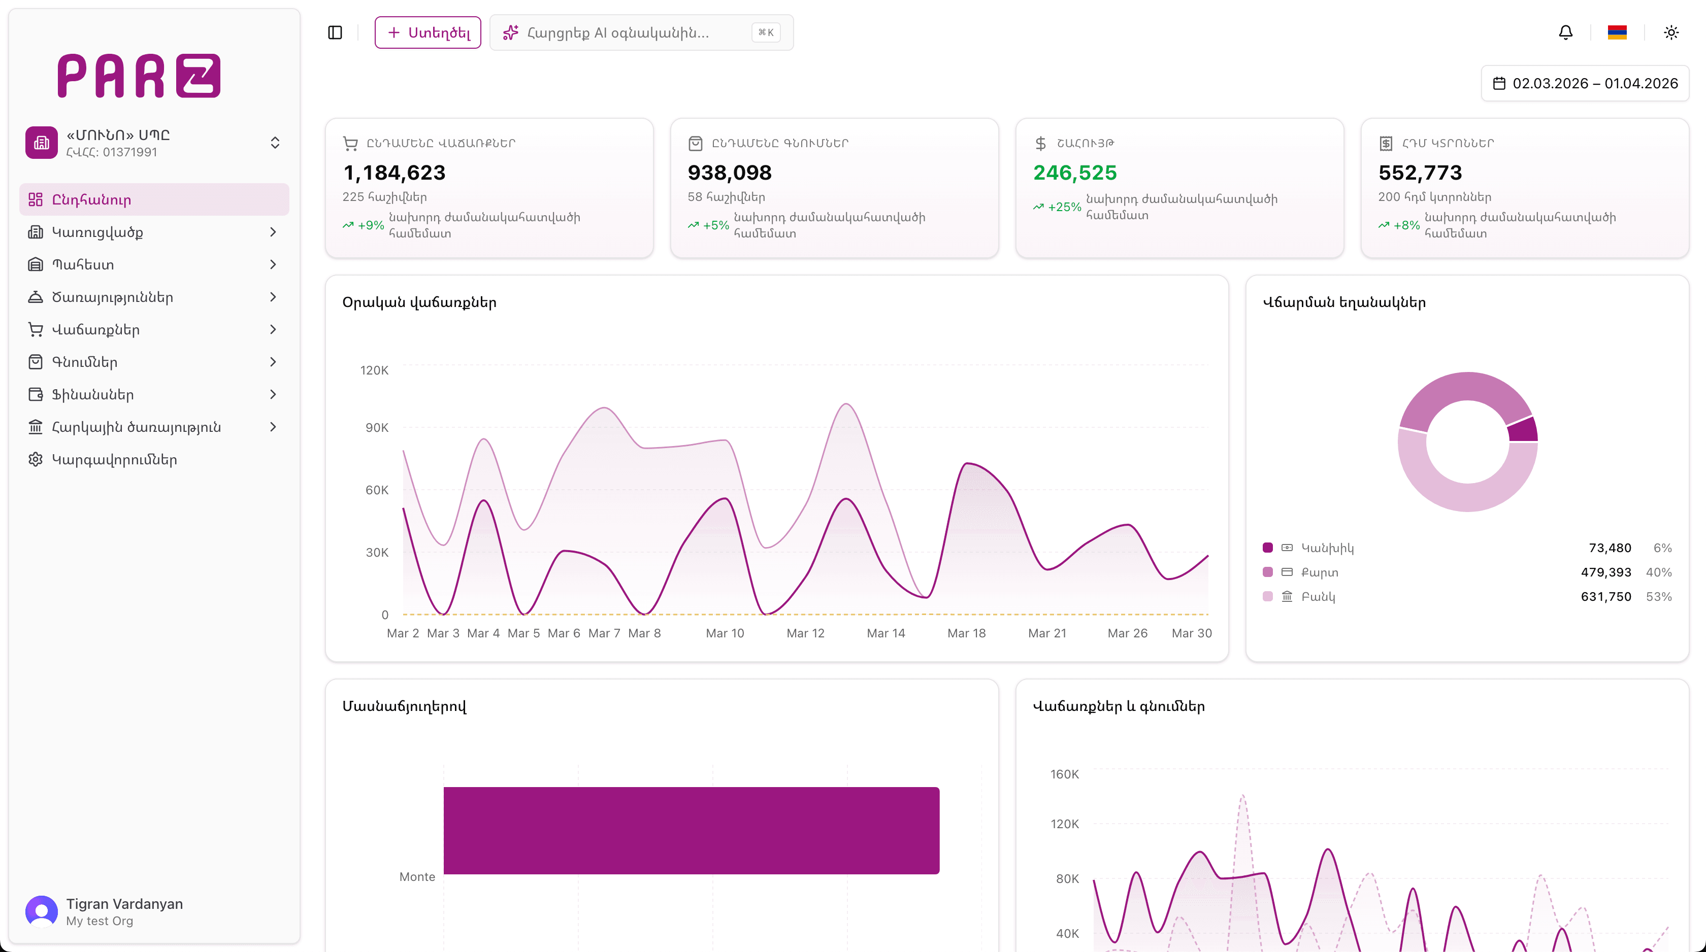Click the Tigran Vardanyan user avatar

click(42, 911)
